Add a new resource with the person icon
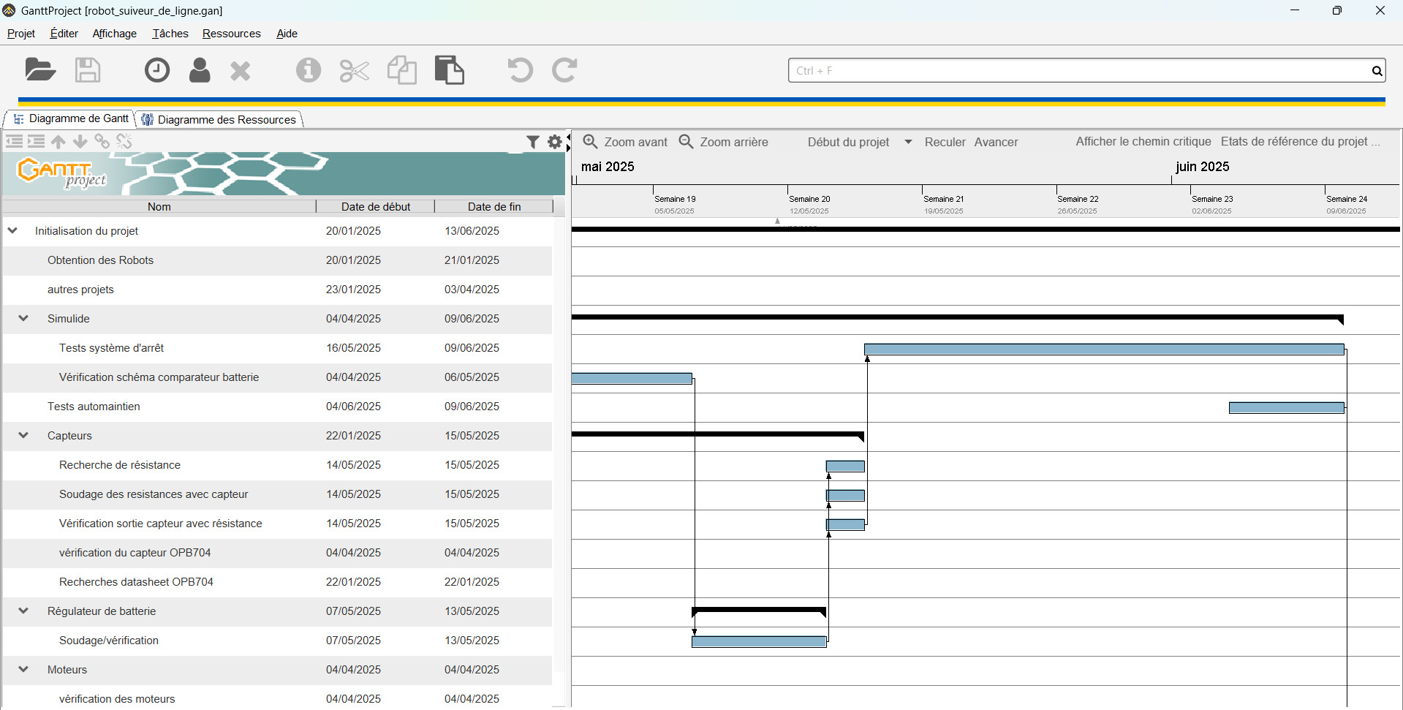The image size is (1403, 710). click(200, 70)
